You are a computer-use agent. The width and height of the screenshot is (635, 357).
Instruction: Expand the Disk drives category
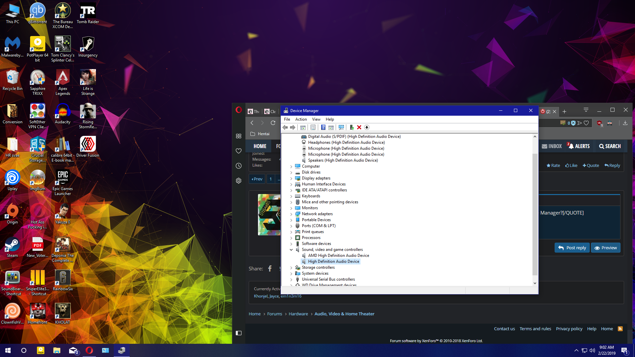(x=291, y=173)
